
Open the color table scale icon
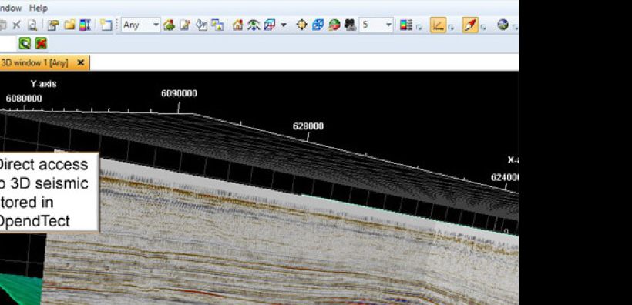(85, 25)
